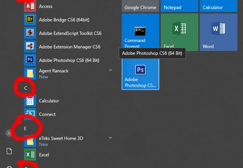
Task: Launch Adobe Bridge CS6 icon
Action: (30, 20)
